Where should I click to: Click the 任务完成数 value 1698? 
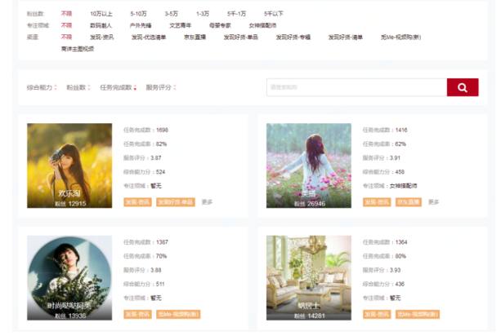tap(162, 130)
